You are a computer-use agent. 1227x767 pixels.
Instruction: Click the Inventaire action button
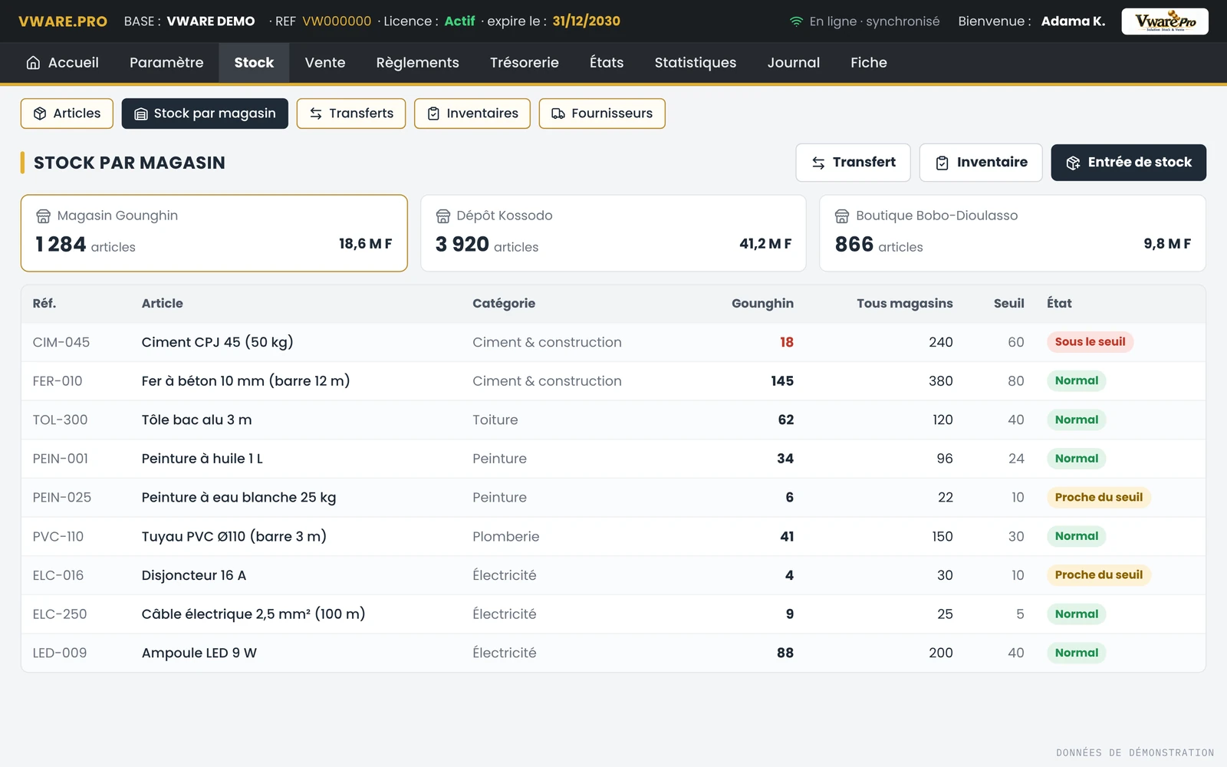point(981,163)
